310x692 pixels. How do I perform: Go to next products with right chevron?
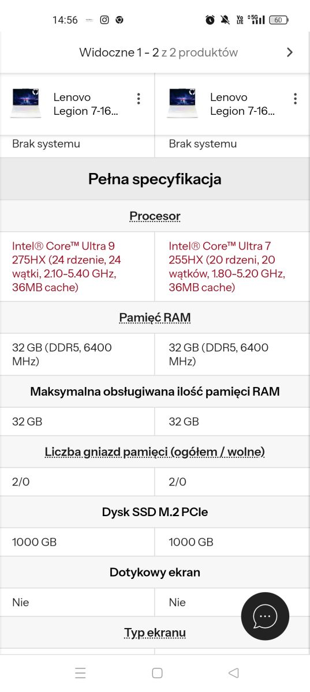point(290,52)
